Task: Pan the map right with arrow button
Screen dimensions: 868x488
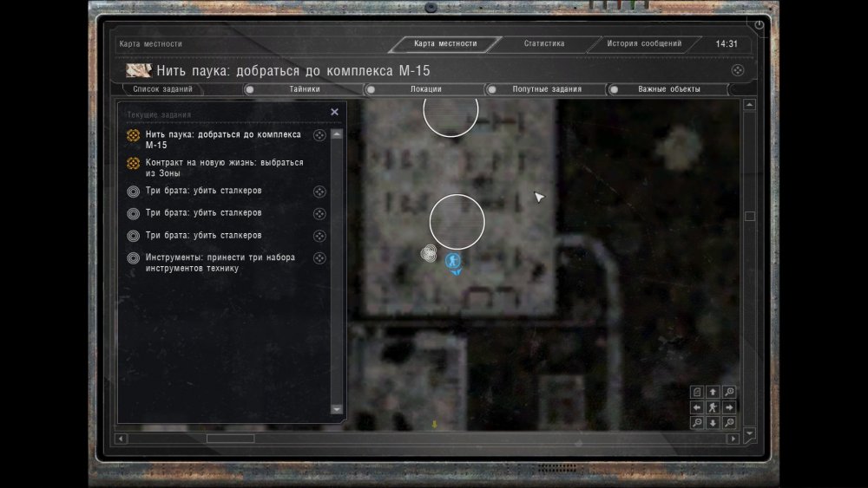Action: (730, 407)
